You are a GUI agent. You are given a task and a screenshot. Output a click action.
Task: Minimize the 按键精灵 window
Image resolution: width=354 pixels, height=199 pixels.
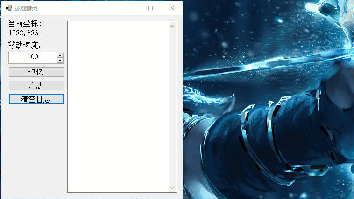129,8
